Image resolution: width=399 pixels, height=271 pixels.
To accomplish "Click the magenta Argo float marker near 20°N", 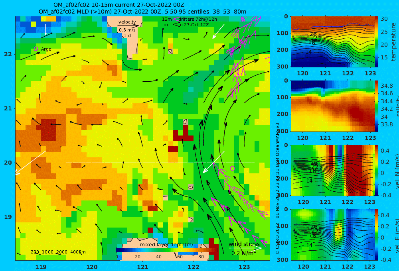I will click(232, 168).
